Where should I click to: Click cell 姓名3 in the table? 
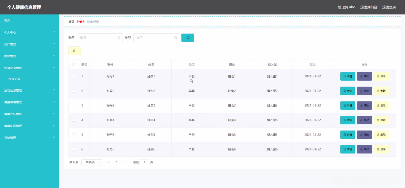click(151, 106)
